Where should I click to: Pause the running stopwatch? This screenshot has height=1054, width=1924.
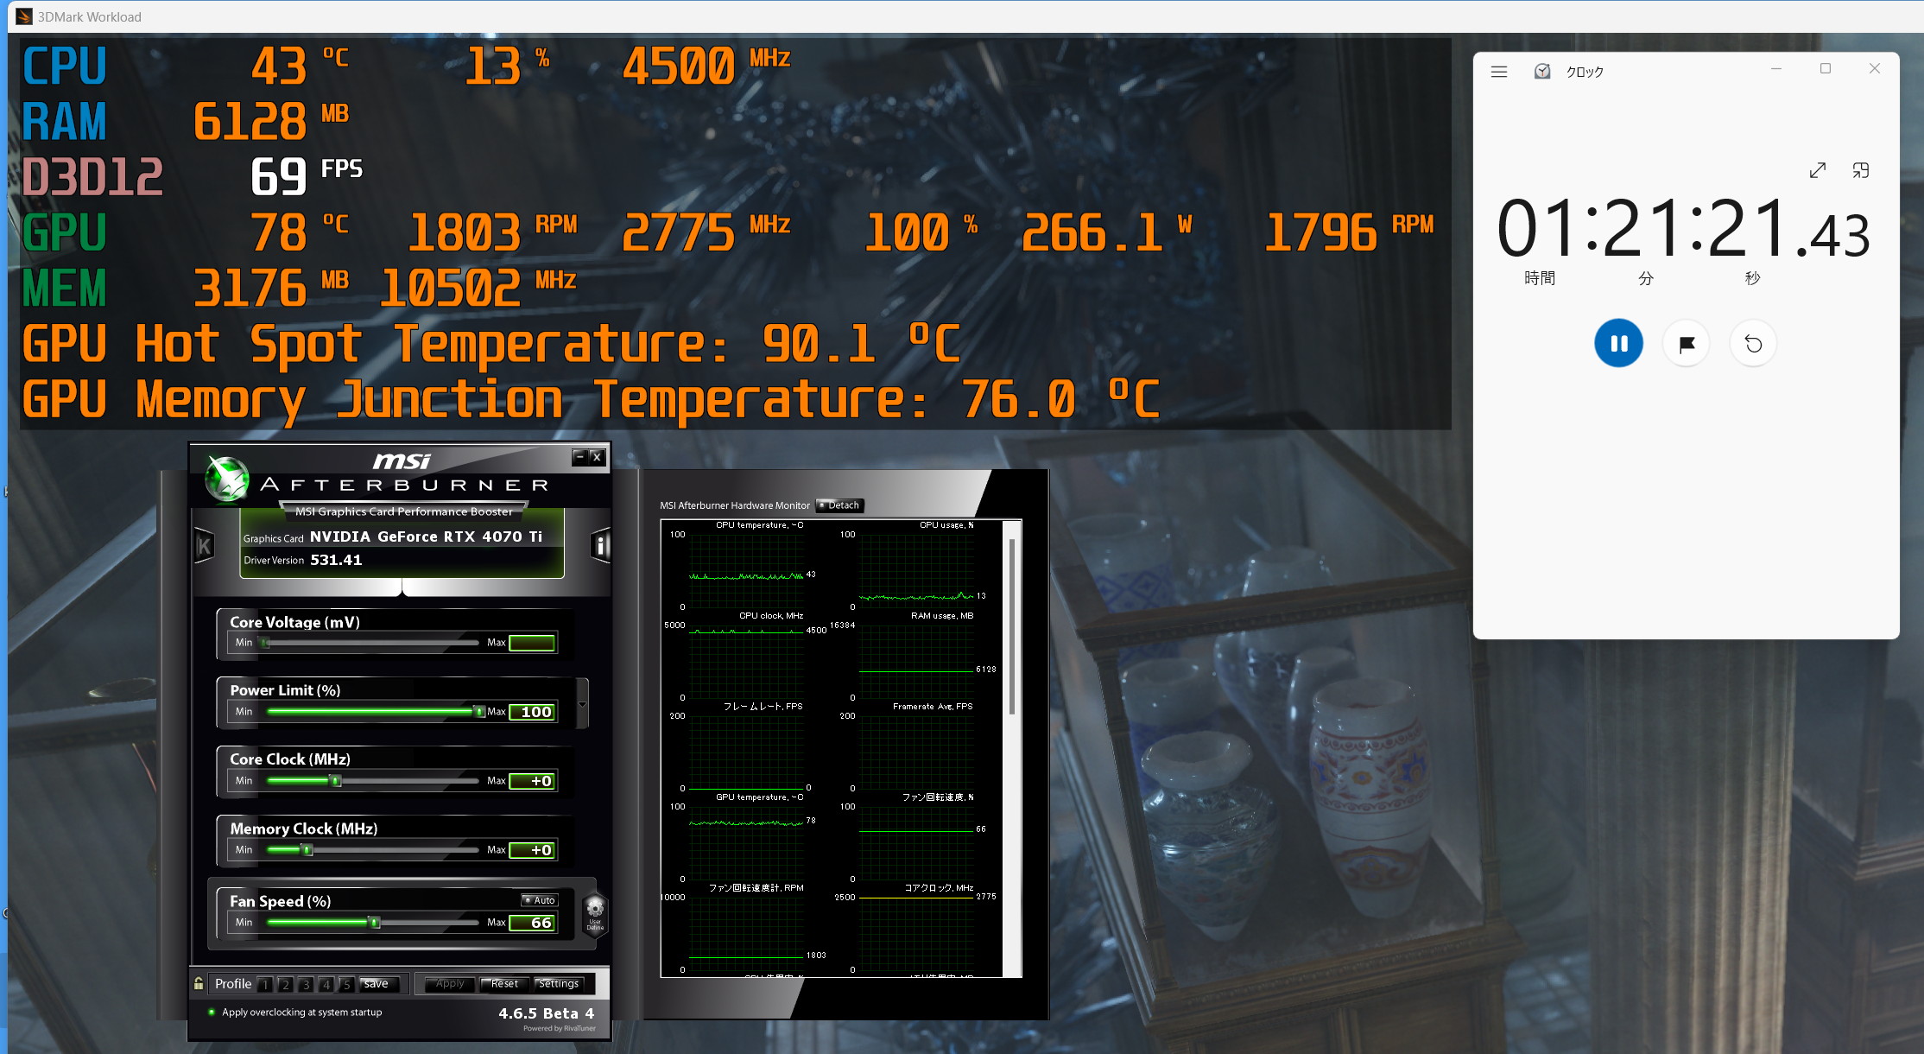pos(1618,344)
